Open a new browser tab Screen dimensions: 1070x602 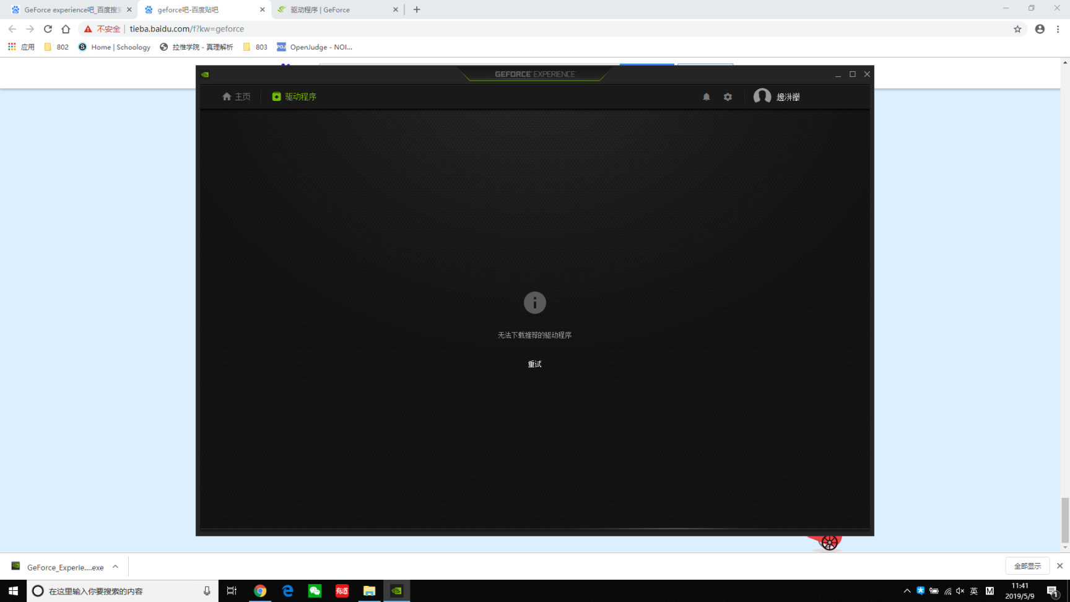coord(417,10)
